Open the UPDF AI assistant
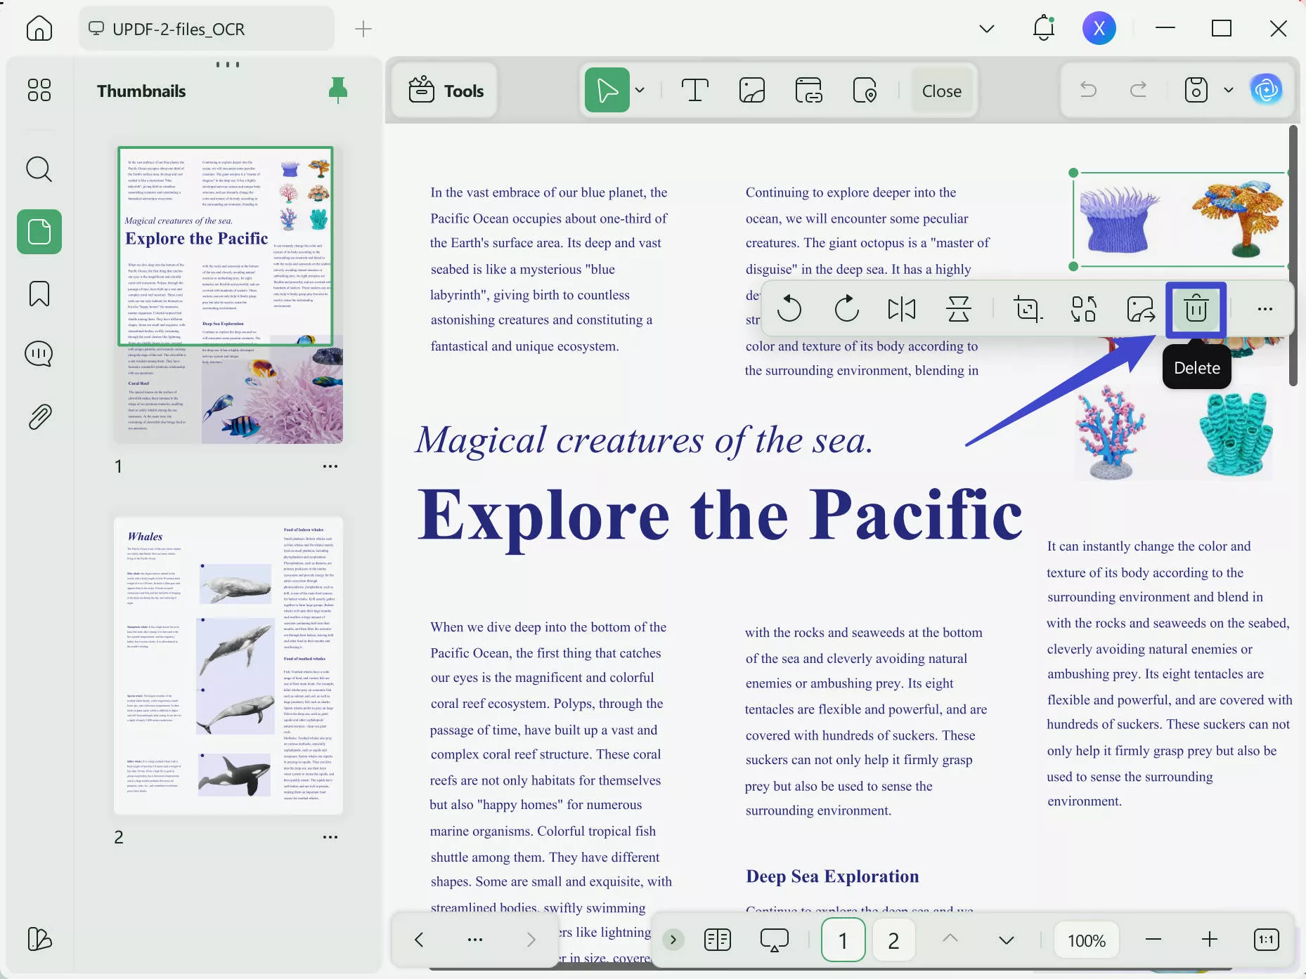The height and width of the screenshot is (979, 1306). point(1267,90)
